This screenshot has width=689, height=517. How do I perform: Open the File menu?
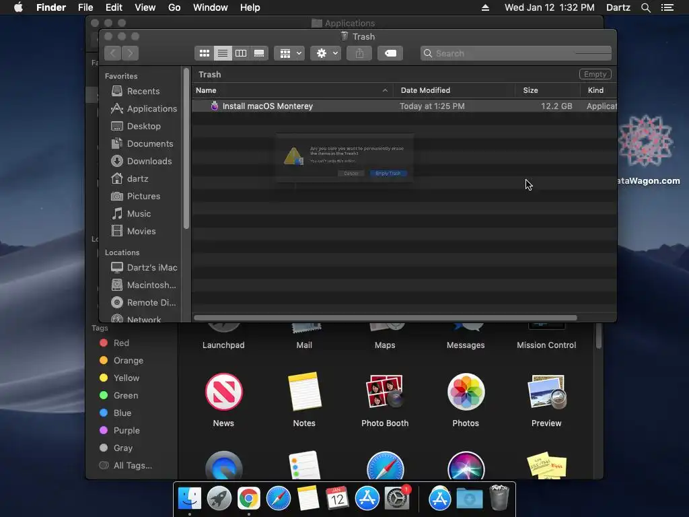(x=85, y=7)
